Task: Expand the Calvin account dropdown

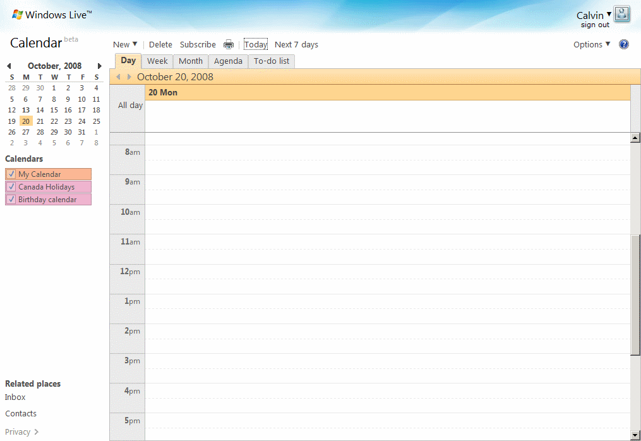Action: click(x=609, y=15)
